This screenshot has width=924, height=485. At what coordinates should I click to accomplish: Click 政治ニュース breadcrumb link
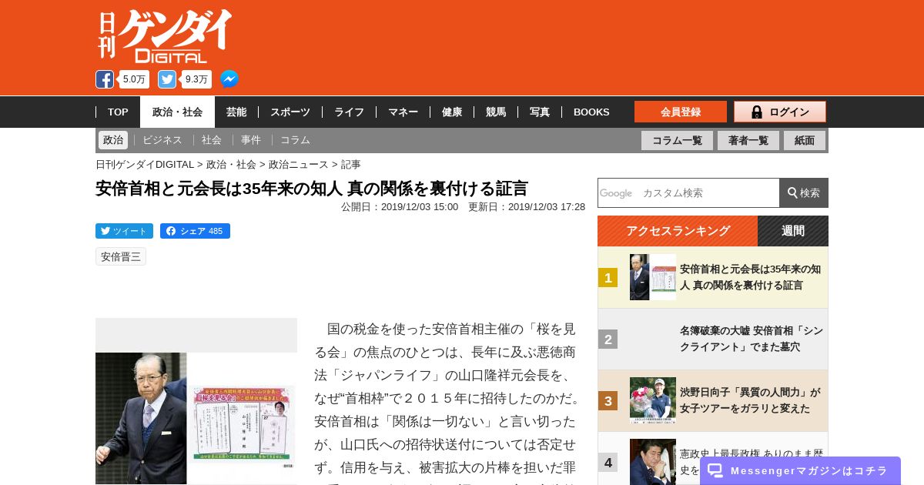tap(298, 165)
